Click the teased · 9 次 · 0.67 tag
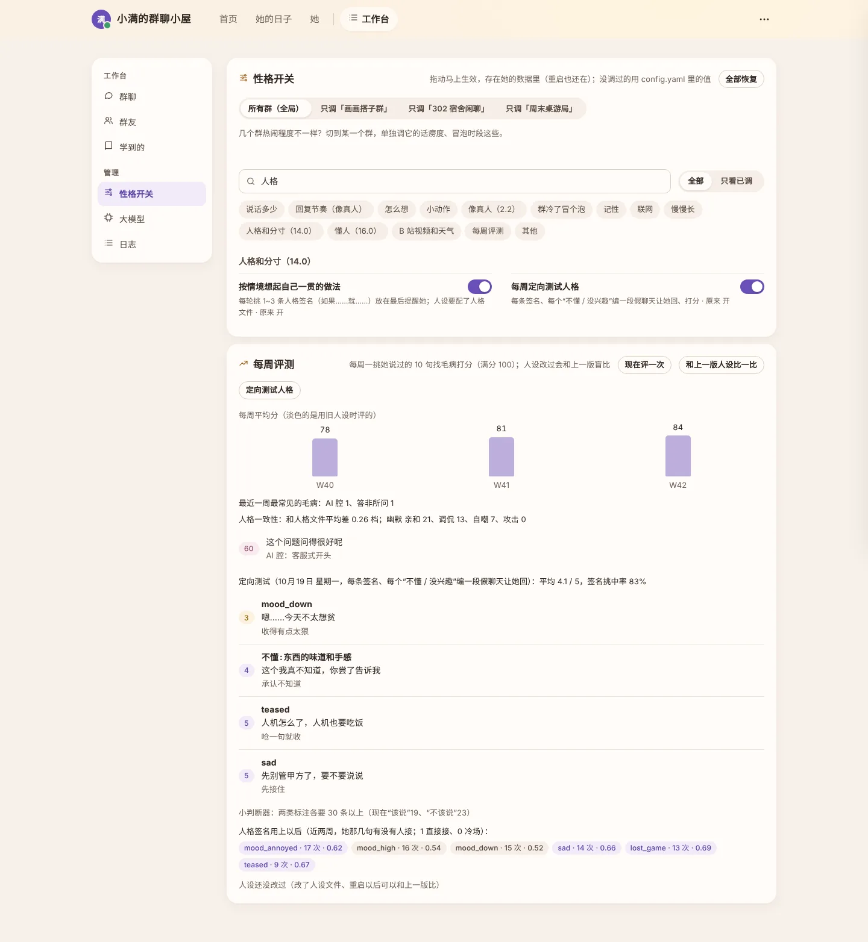 coord(277,865)
